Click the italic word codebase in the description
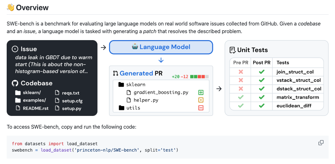The height and width of the screenshot is (164, 335). coord(309,24)
